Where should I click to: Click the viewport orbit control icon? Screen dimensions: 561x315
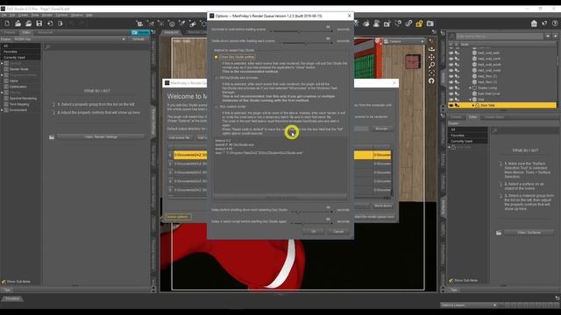[x=431, y=49]
